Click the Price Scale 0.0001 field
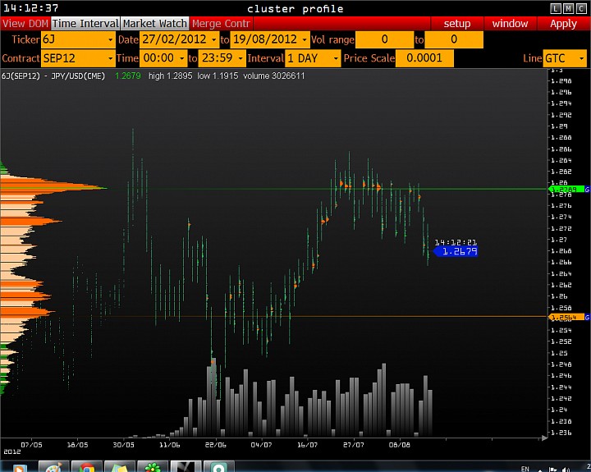Viewport: 591px width, 472px height. point(424,58)
